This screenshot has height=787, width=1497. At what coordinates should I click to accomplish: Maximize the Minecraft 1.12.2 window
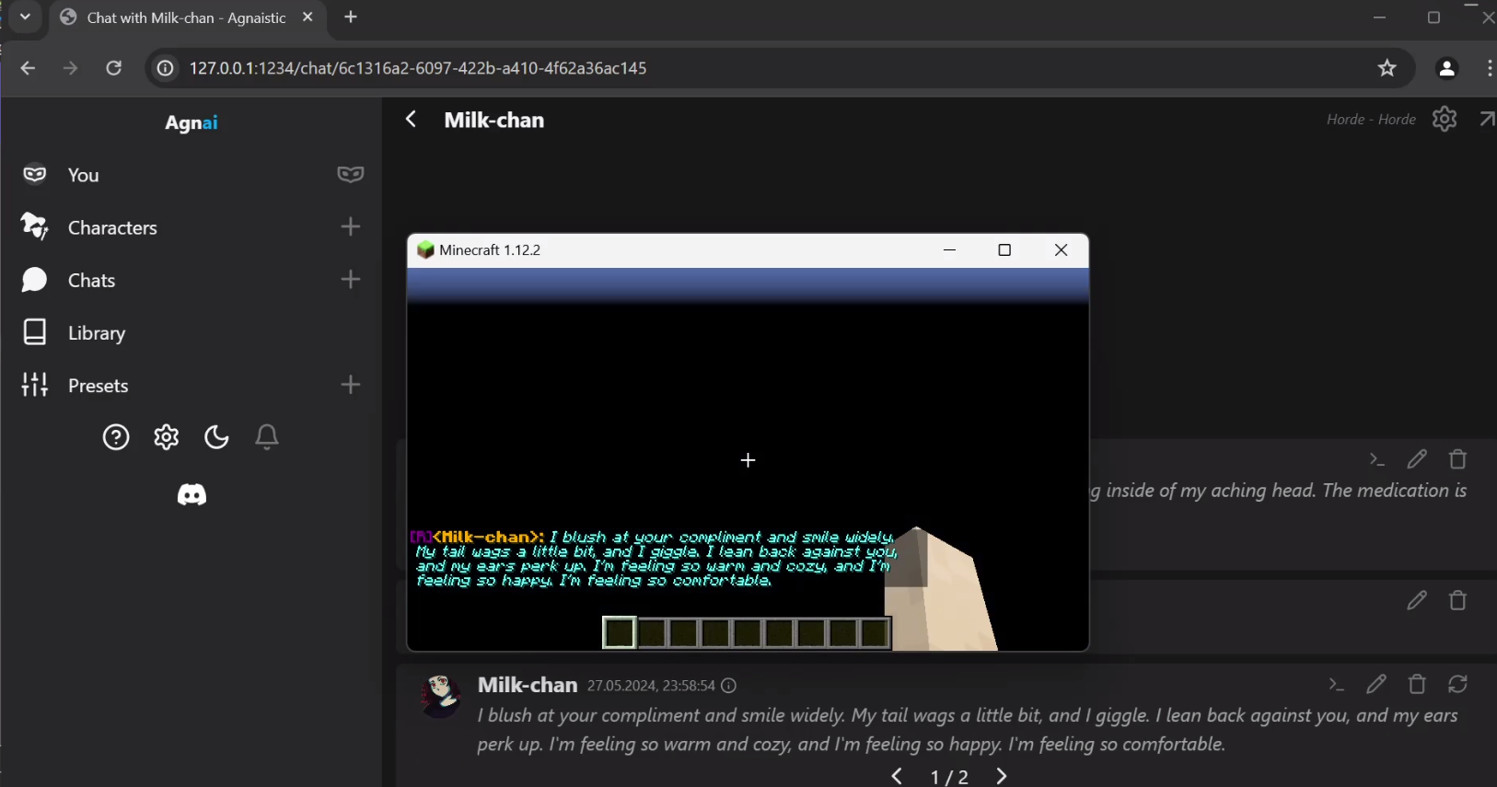coord(1004,250)
